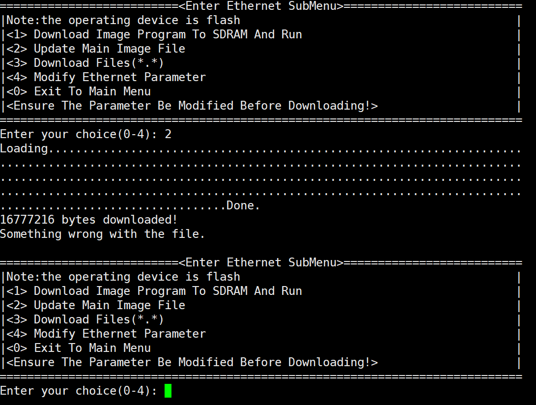Select "<2> Update Main Image File" in second menu

pyautogui.click(x=95, y=305)
